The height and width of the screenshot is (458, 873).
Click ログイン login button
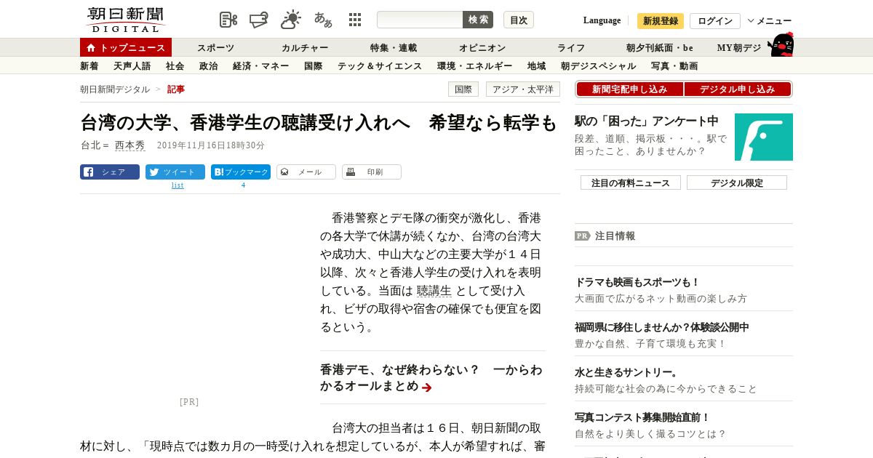(715, 21)
